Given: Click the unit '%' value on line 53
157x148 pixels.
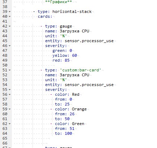Looking at the screenshot, I should [x=63, y=80].
